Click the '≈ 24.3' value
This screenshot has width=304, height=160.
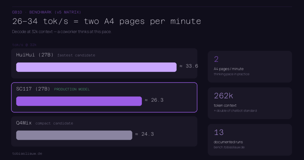click(x=145, y=134)
